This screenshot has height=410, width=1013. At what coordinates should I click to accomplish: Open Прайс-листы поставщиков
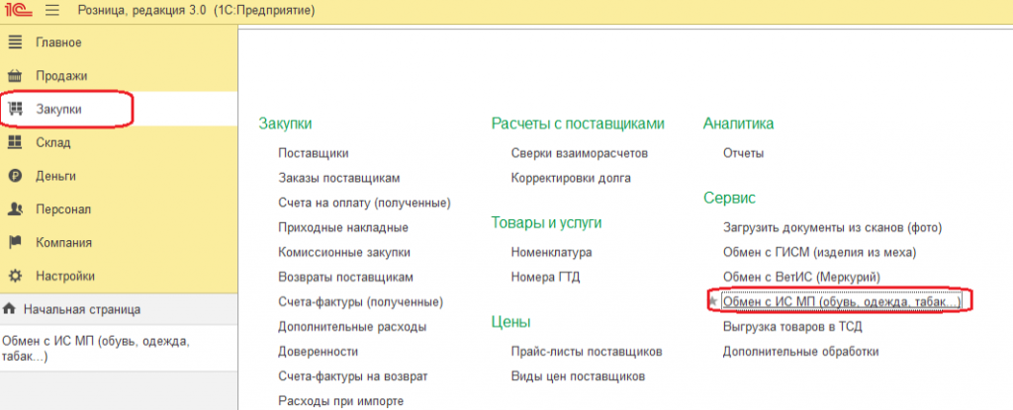(587, 352)
